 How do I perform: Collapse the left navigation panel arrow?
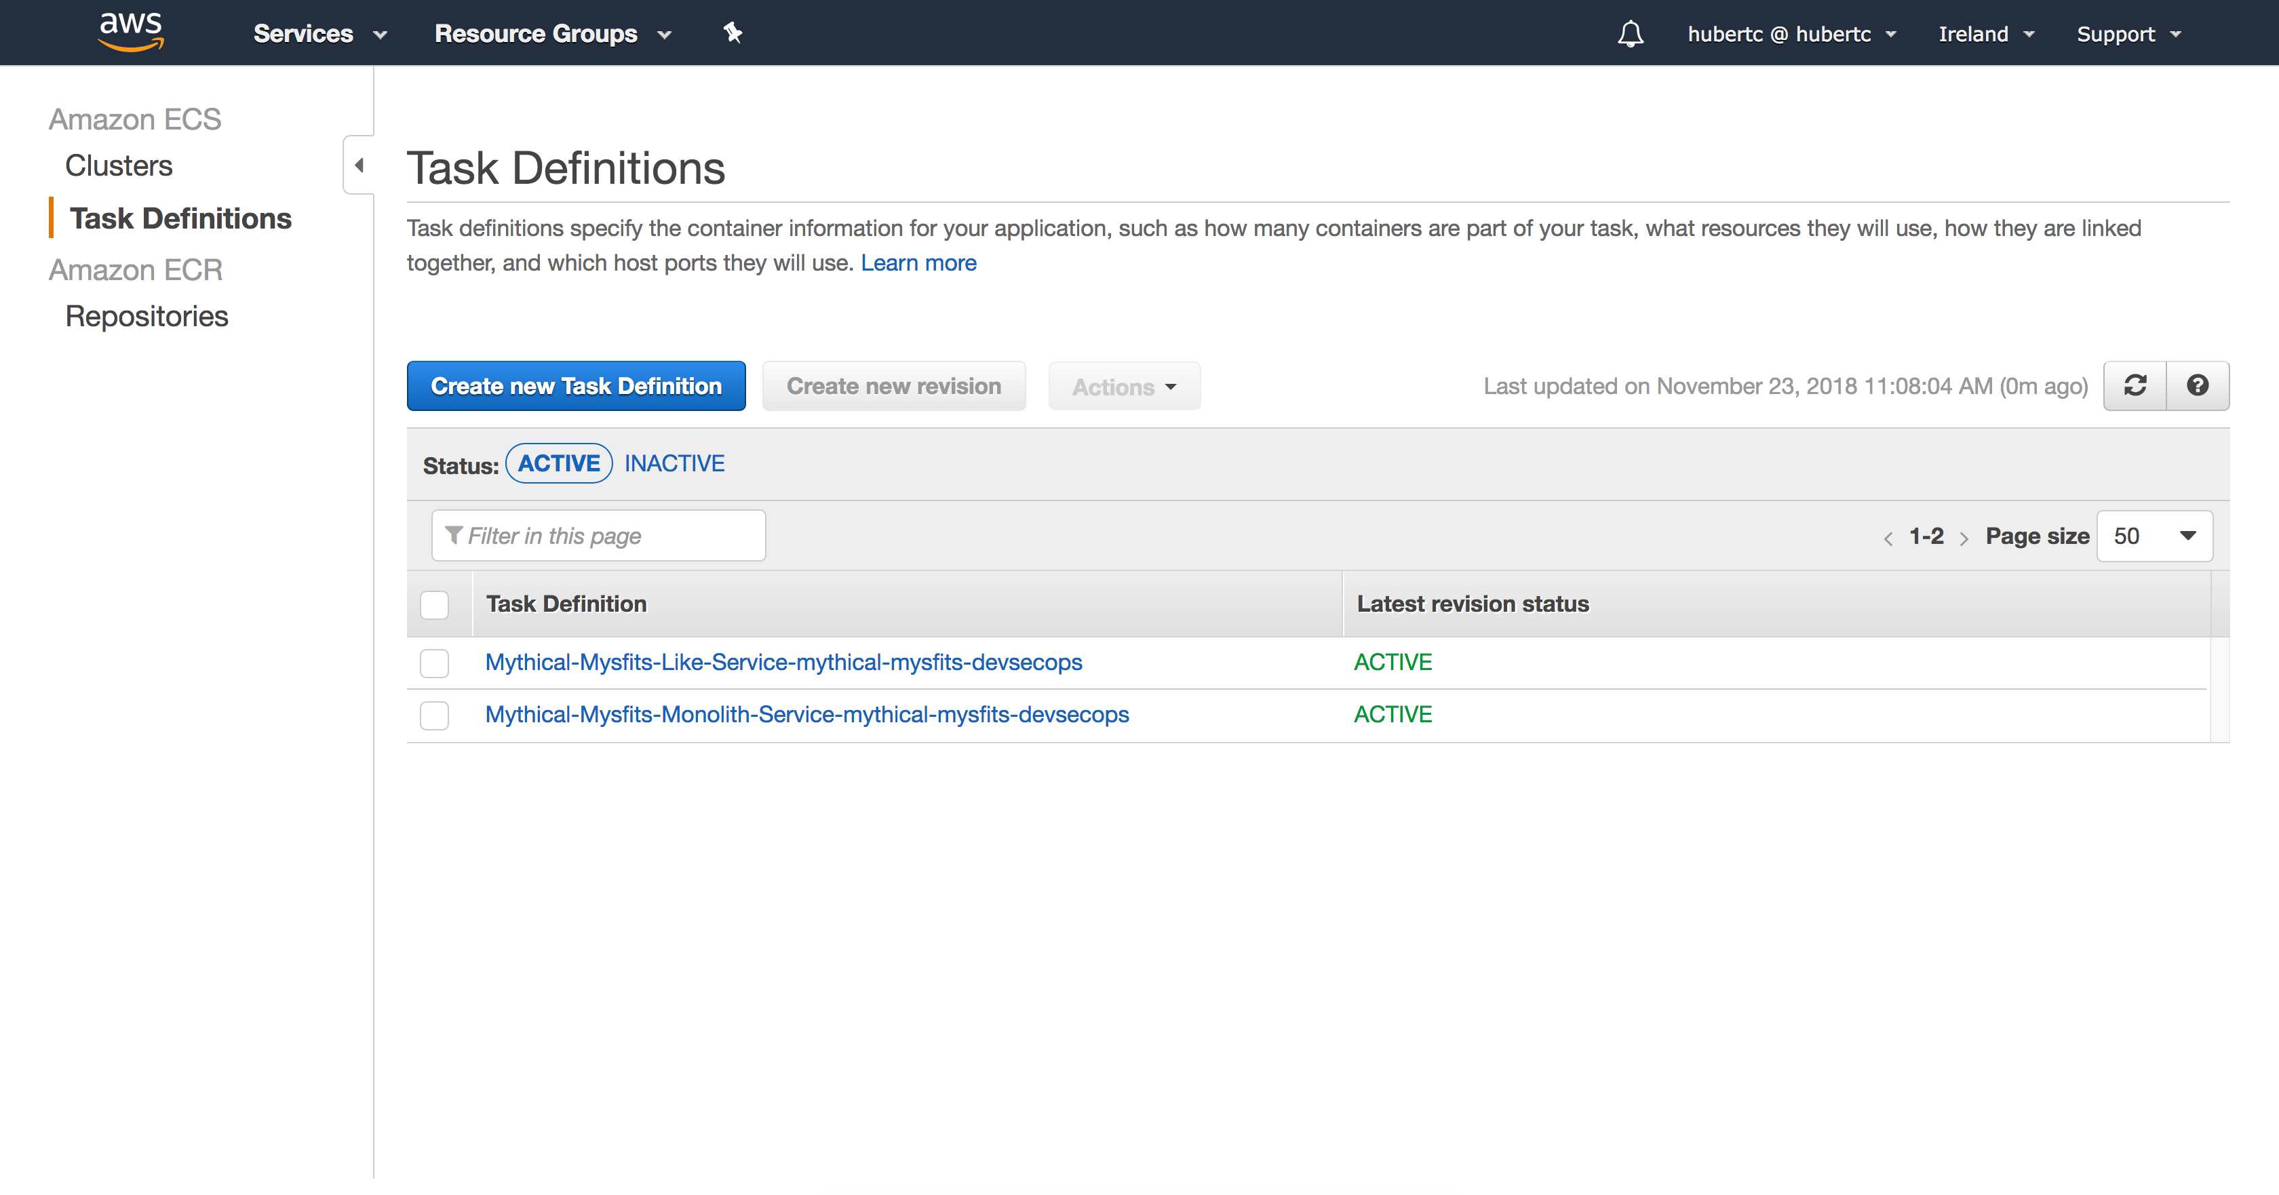(x=359, y=165)
